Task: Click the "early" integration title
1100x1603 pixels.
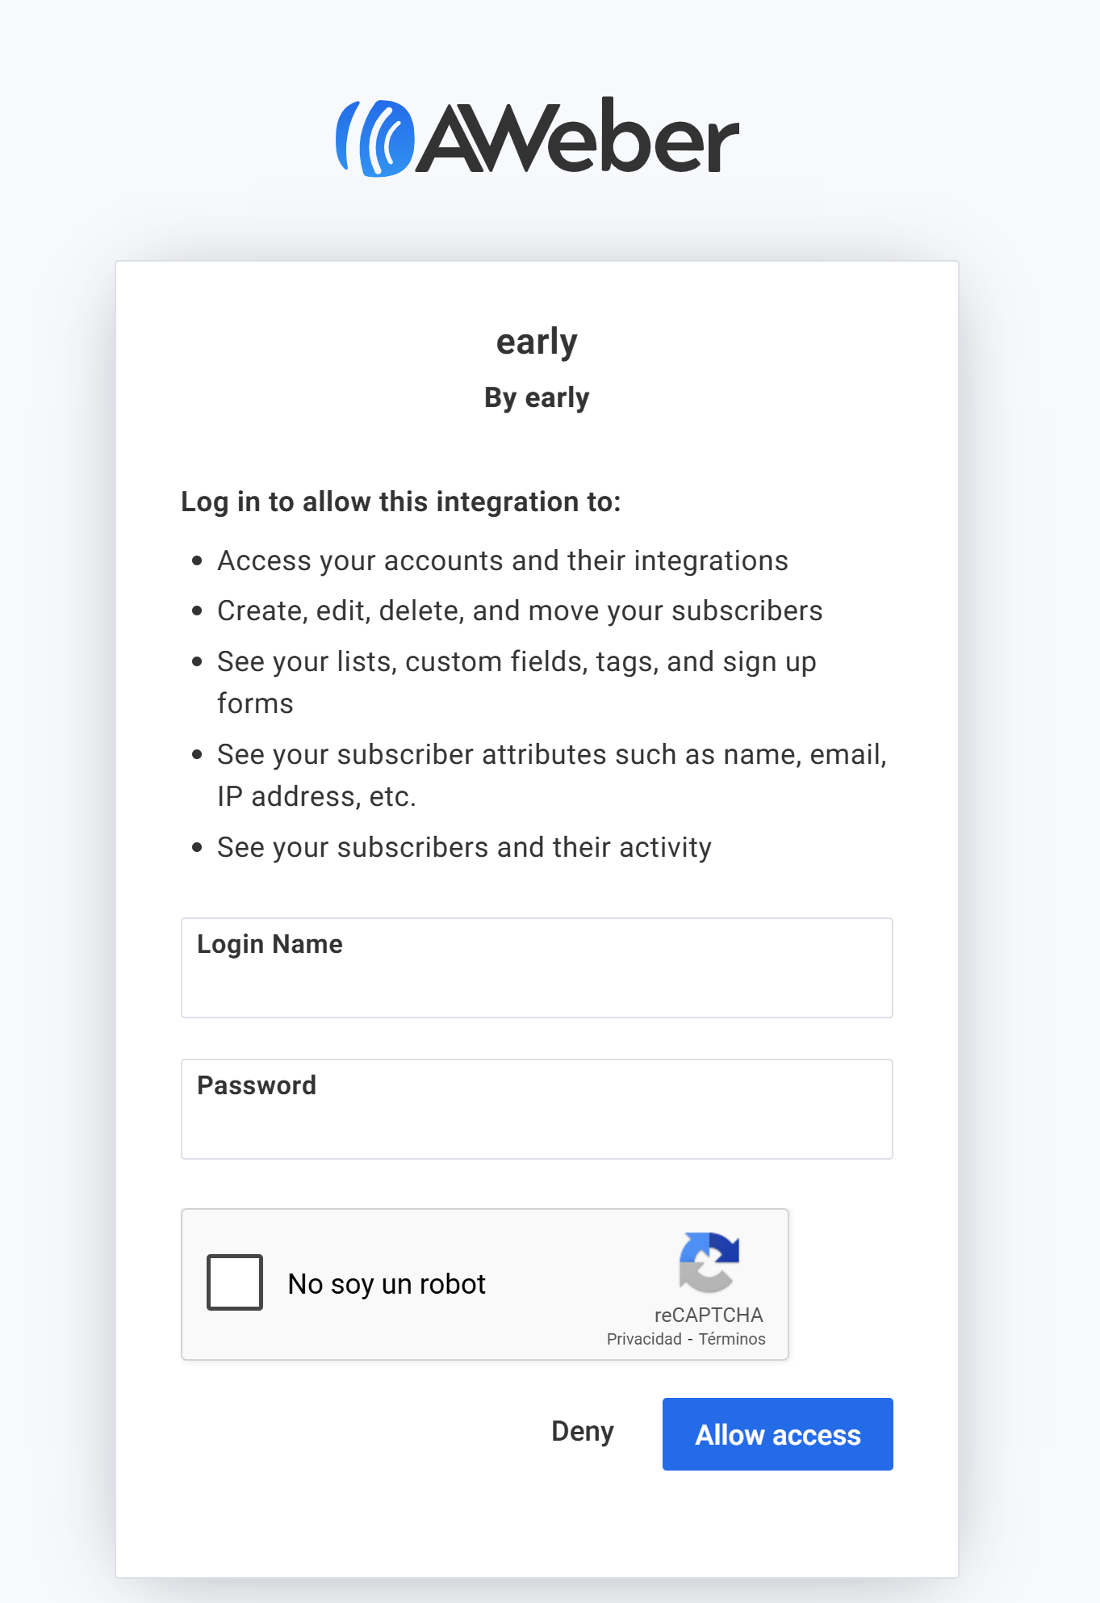Action: point(537,342)
